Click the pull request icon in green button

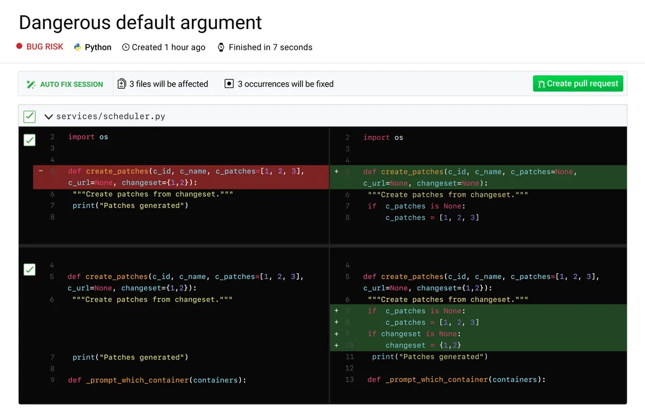pyautogui.click(x=541, y=84)
